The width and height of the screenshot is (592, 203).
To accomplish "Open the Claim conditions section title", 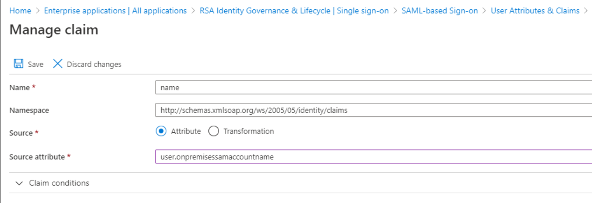I will tap(59, 183).
